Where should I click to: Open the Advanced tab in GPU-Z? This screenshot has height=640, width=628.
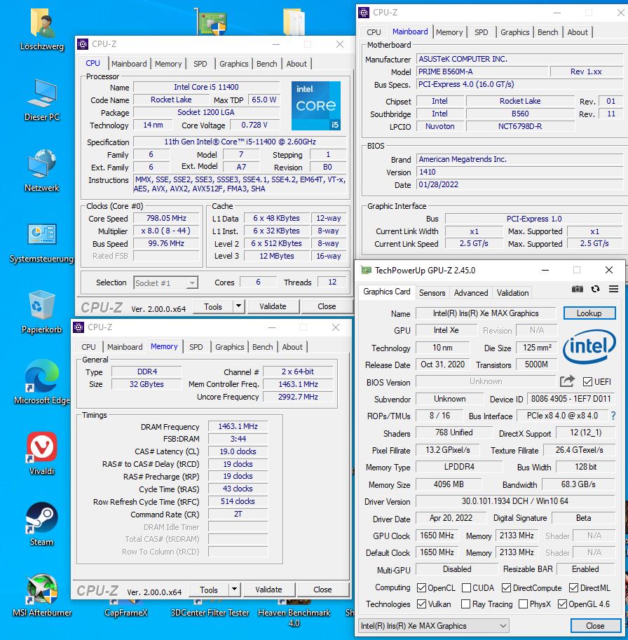[471, 292]
